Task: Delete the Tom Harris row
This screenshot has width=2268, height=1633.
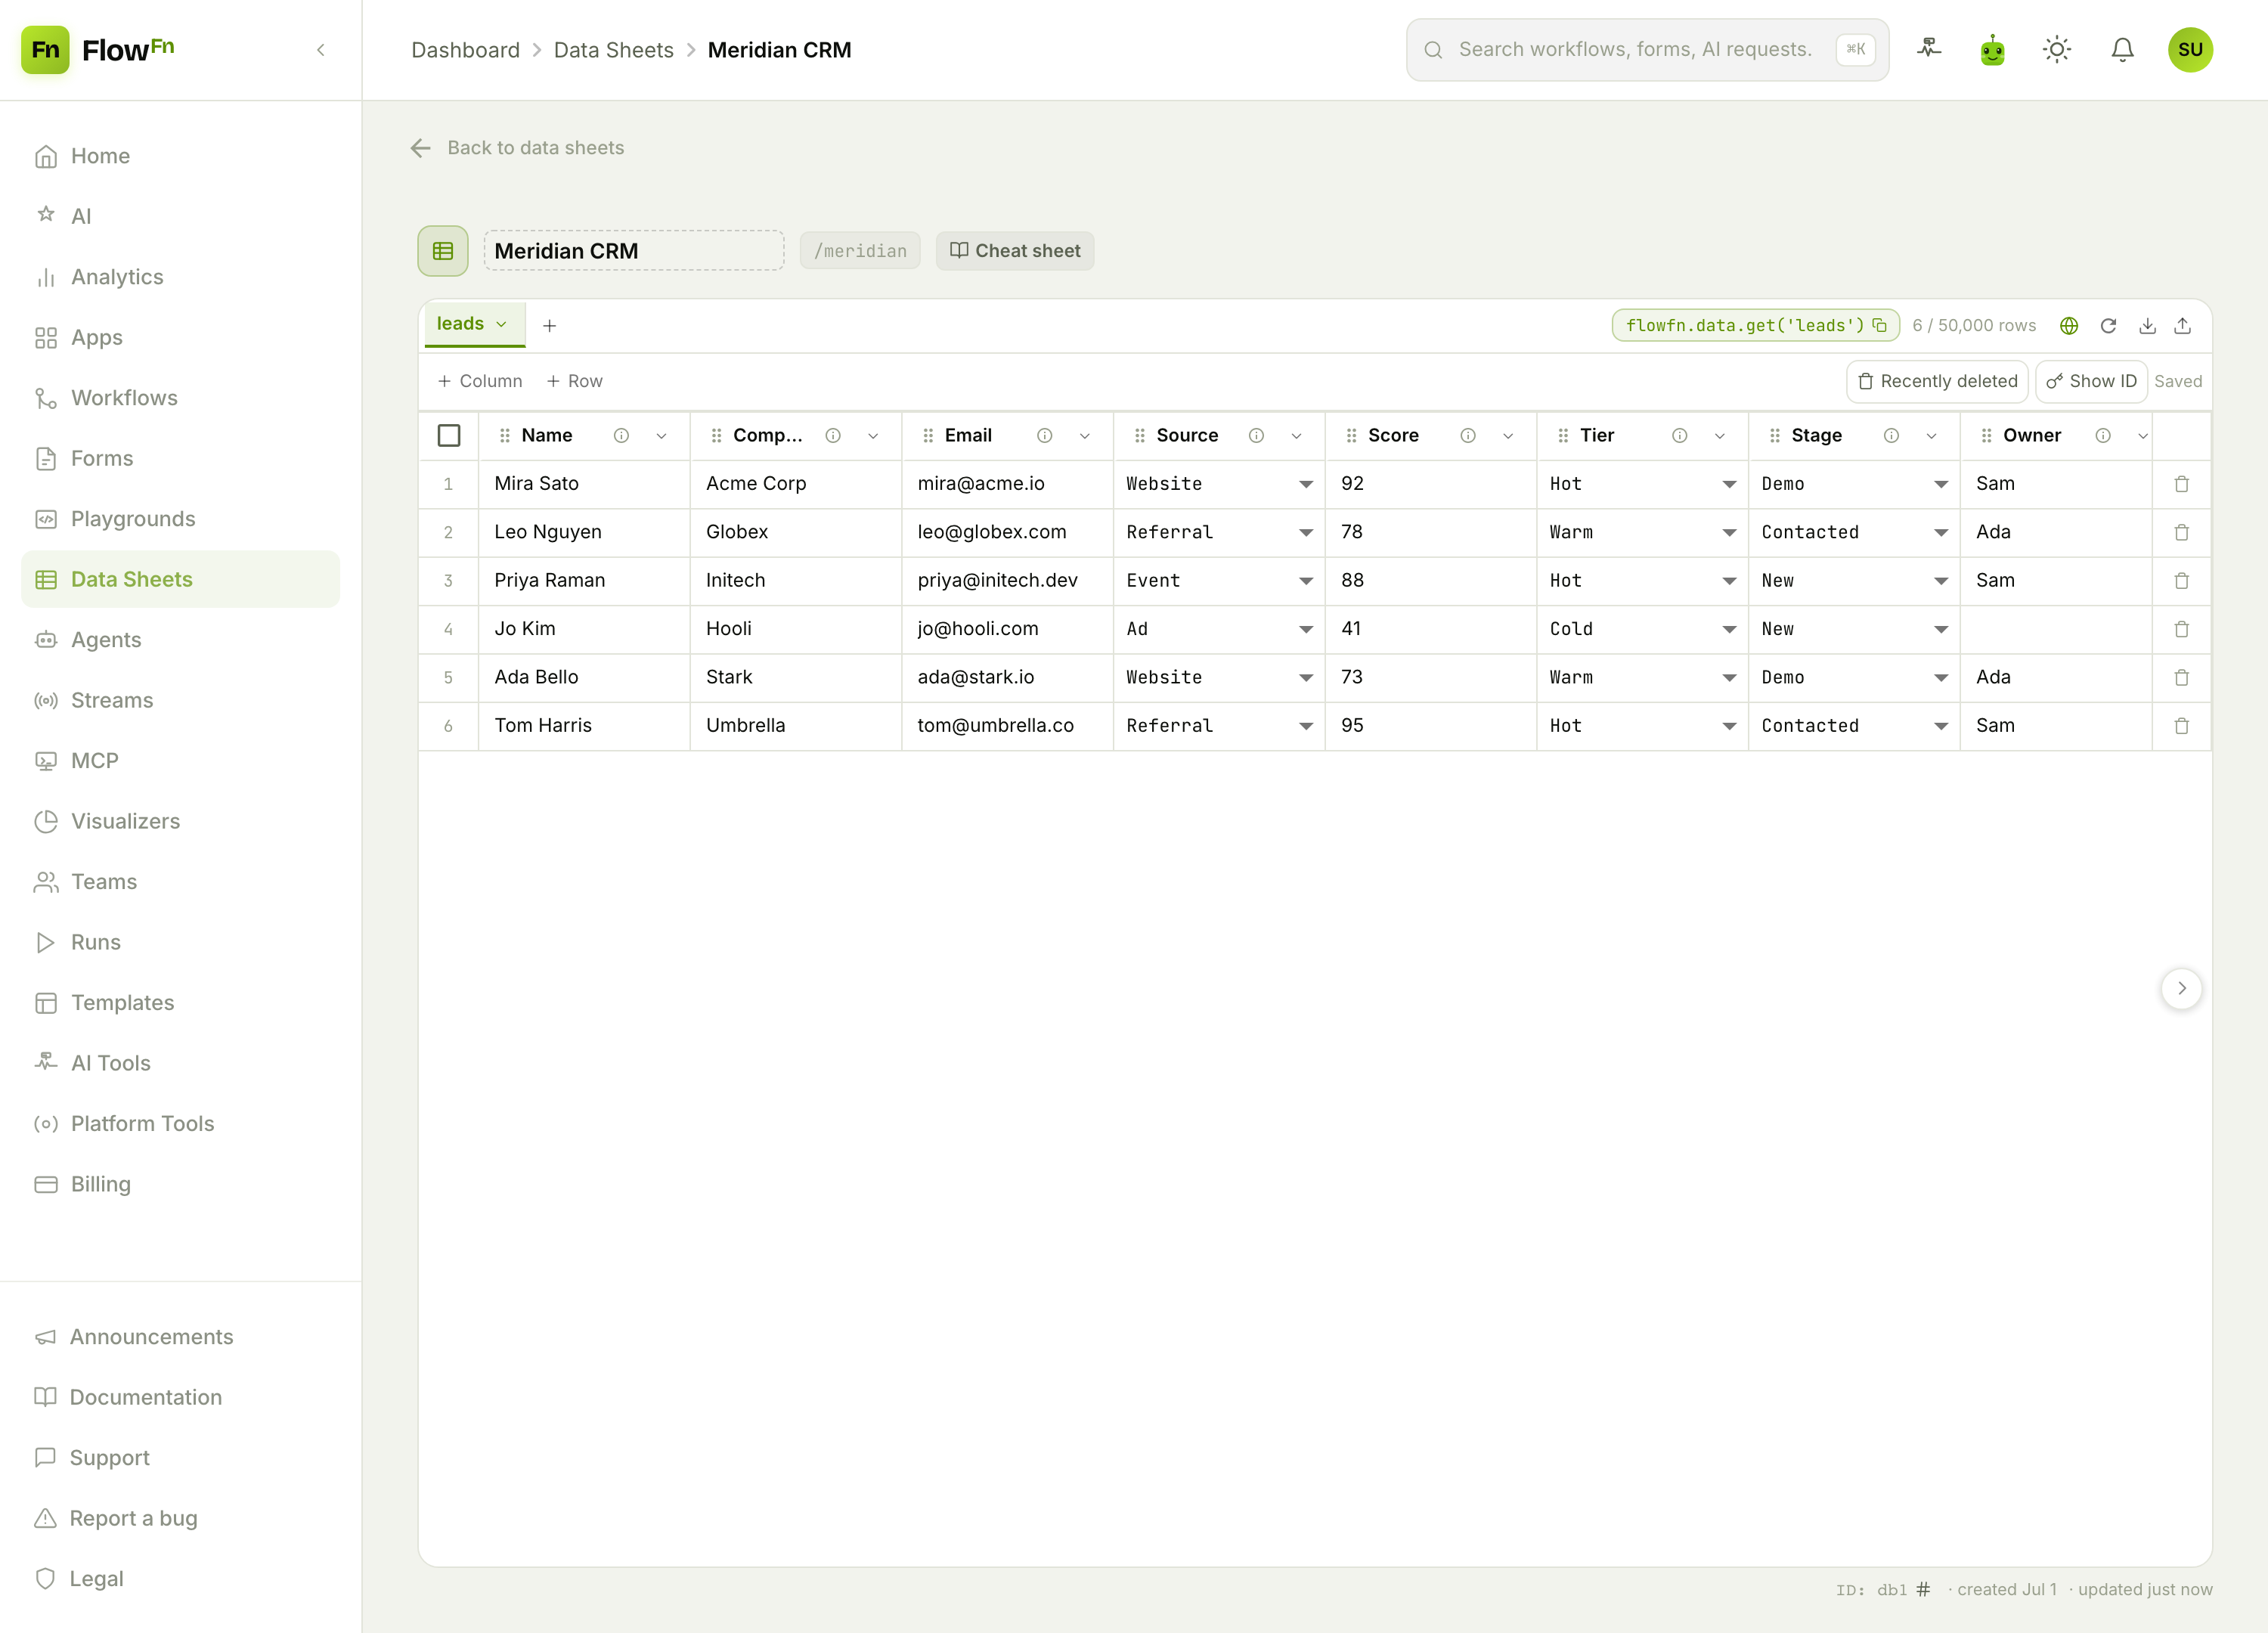Action: click(2181, 726)
